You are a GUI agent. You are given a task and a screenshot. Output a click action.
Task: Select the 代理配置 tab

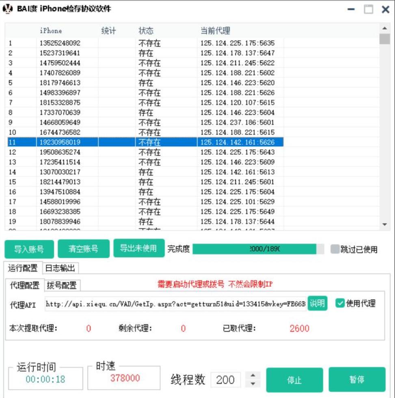(x=25, y=285)
